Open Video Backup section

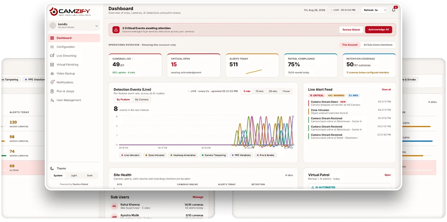click(66, 74)
